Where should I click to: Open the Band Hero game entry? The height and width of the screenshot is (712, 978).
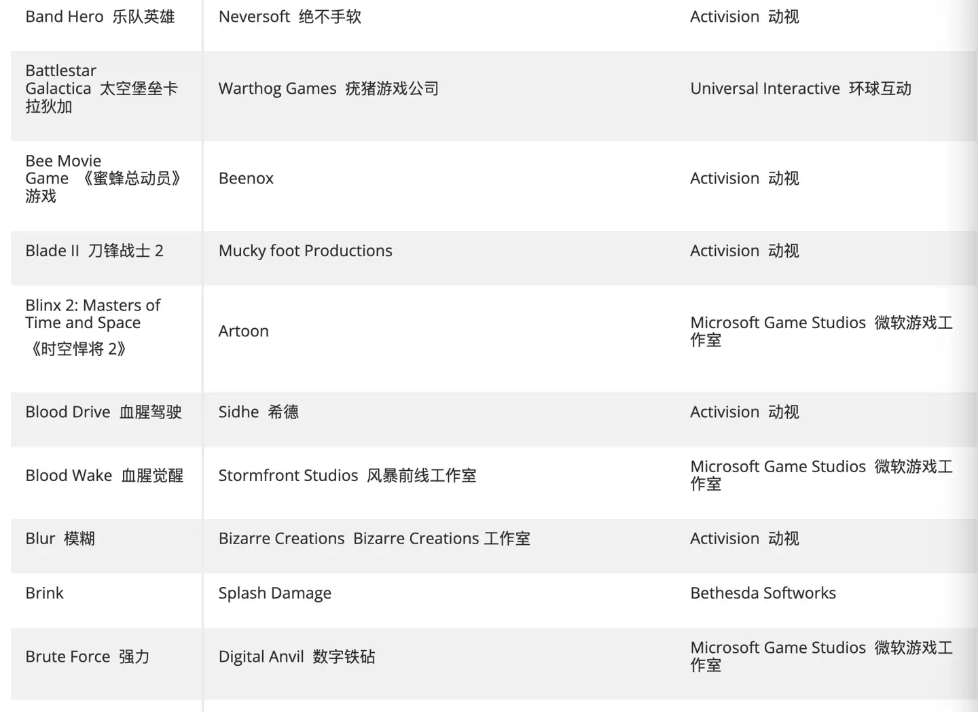point(99,16)
